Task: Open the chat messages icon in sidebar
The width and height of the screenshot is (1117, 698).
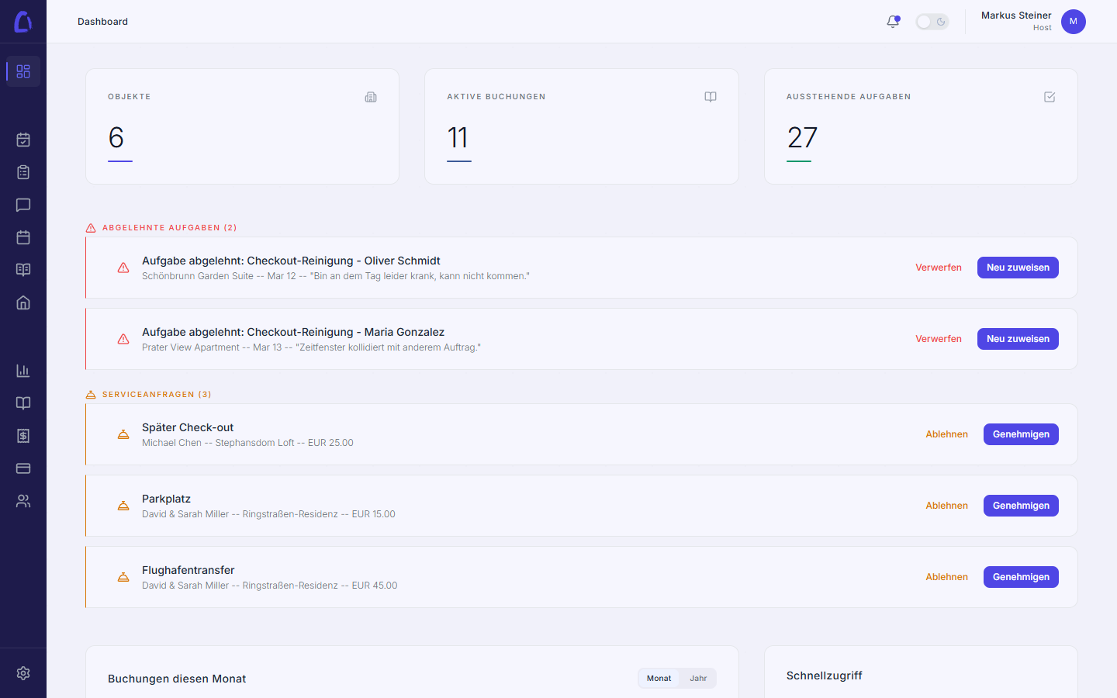Action: 22,205
